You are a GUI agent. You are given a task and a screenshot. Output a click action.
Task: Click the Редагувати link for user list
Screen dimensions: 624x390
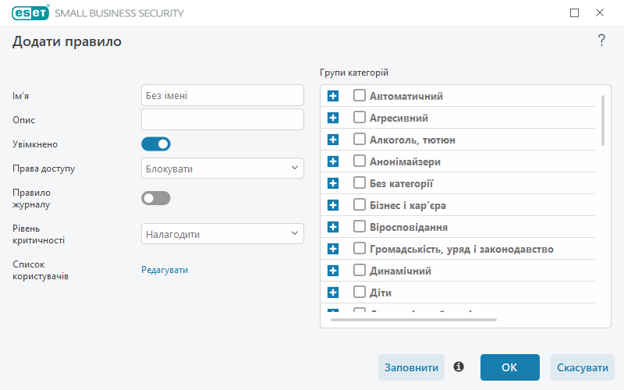point(165,270)
